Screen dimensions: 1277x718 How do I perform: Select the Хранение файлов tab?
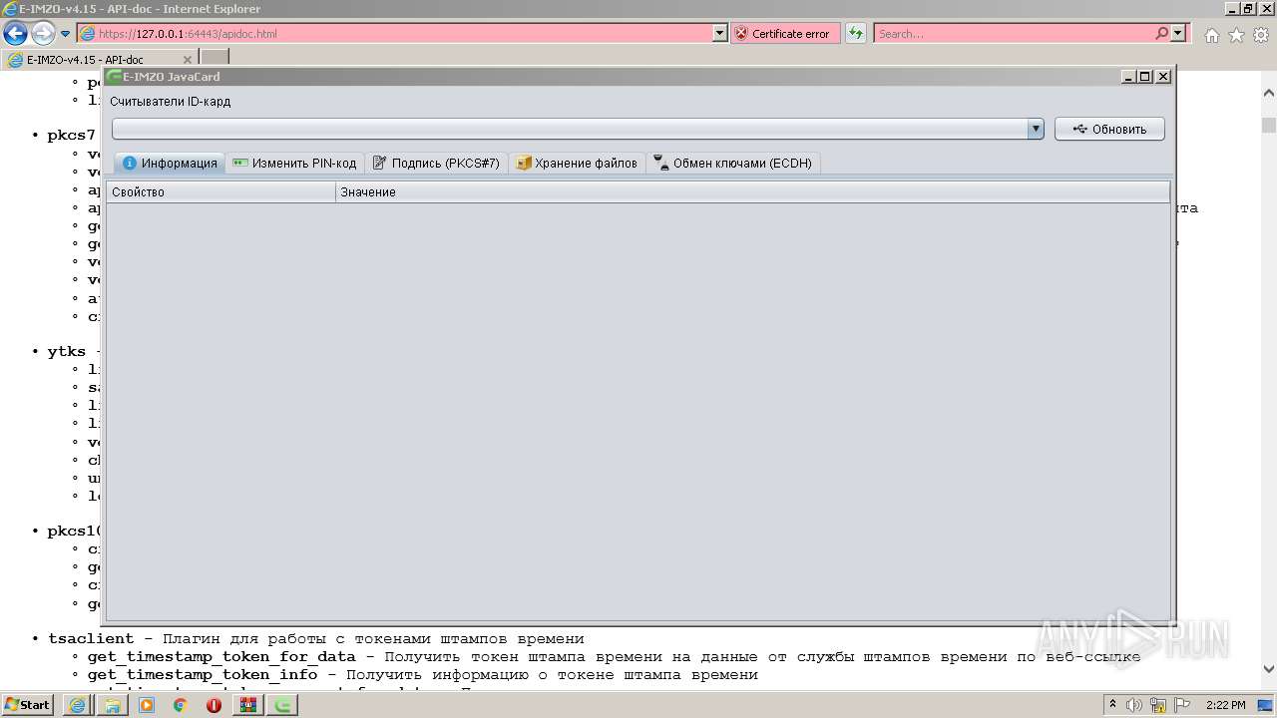tap(577, 164)
